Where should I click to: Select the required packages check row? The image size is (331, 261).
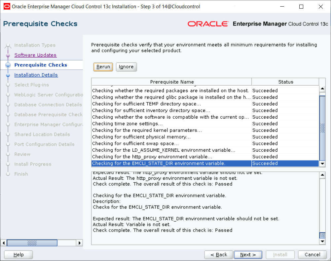point(205,91)
